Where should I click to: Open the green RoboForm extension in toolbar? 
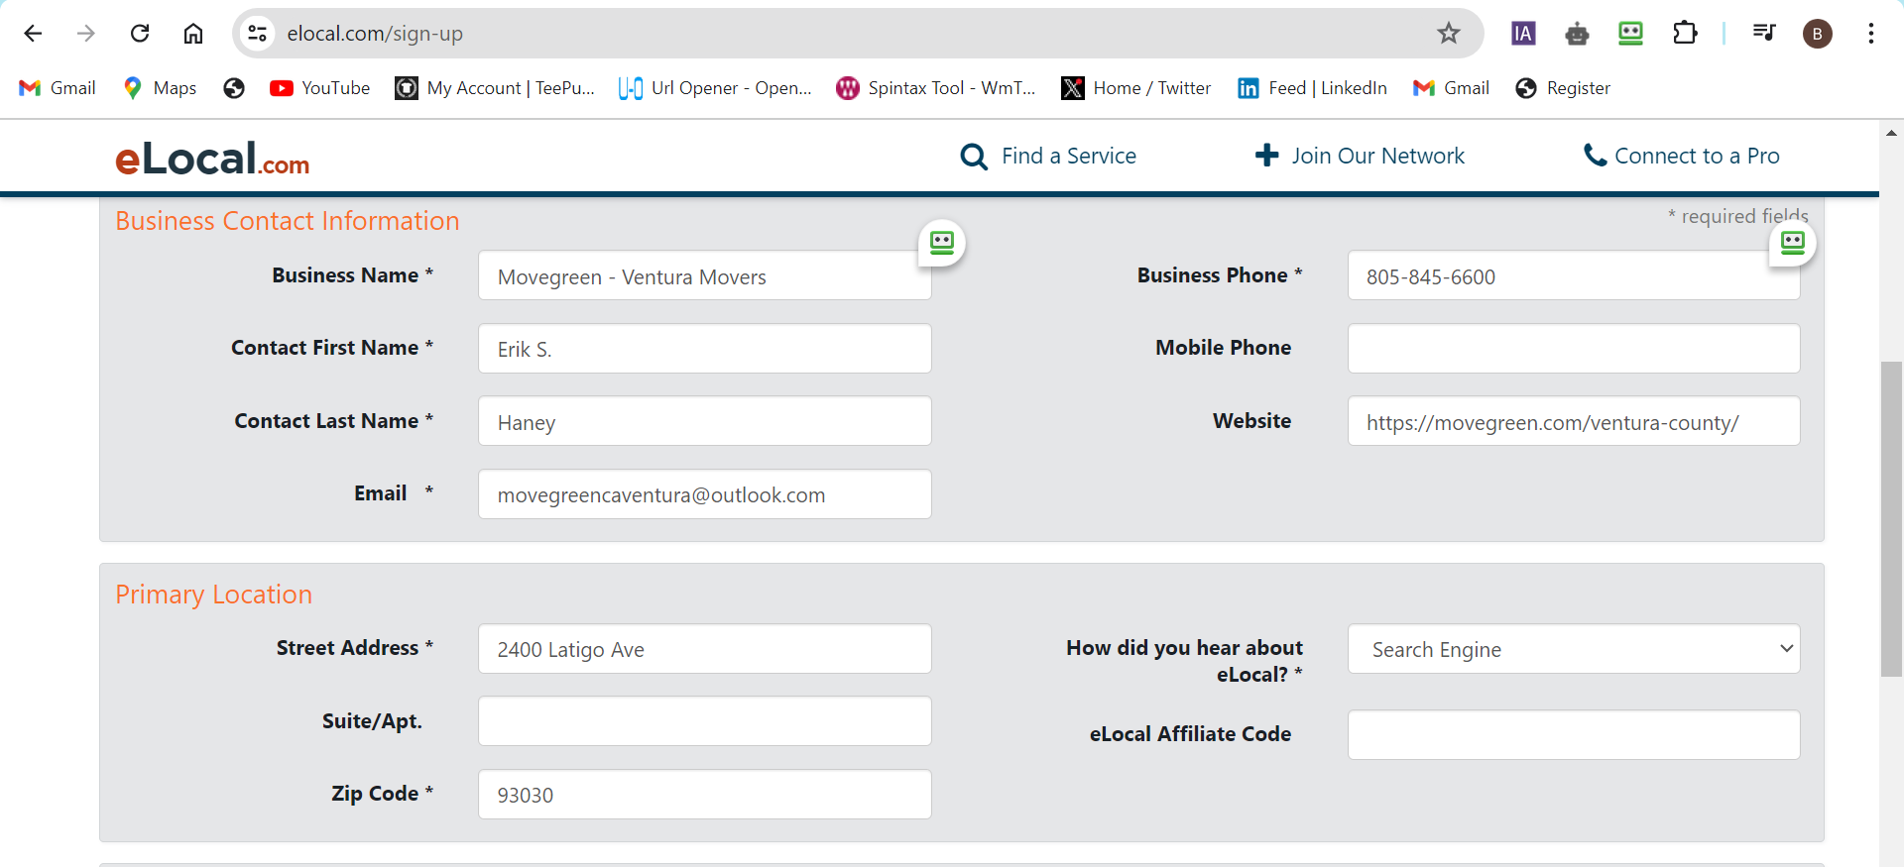coord(1630,34)
